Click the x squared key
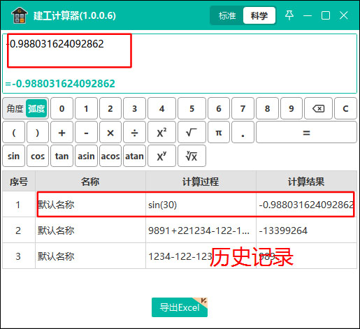This screenshot has width=360, height=329. tap(161, 132)
